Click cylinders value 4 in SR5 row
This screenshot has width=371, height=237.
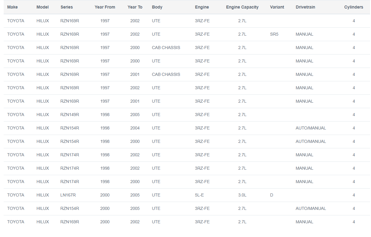[x=354, y=34]
